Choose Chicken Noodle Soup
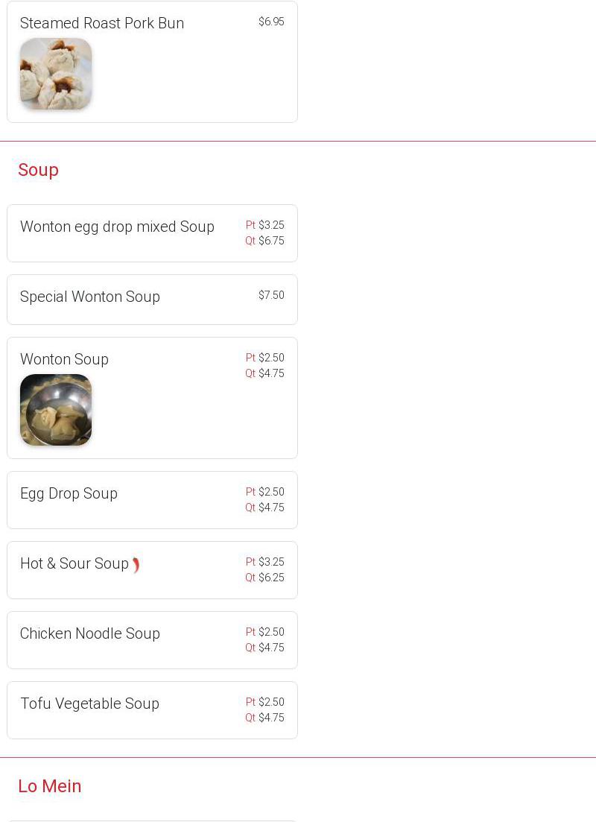596x822 pixels. click(x=90, y=633)
